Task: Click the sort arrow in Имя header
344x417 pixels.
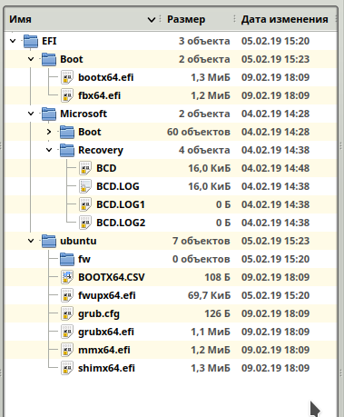Action: click(152, 20)
